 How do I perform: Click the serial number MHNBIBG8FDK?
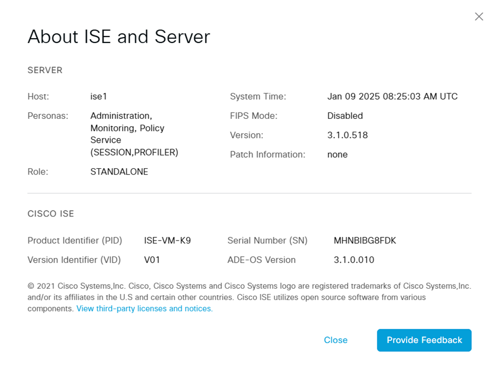click(x=365, y=240)
